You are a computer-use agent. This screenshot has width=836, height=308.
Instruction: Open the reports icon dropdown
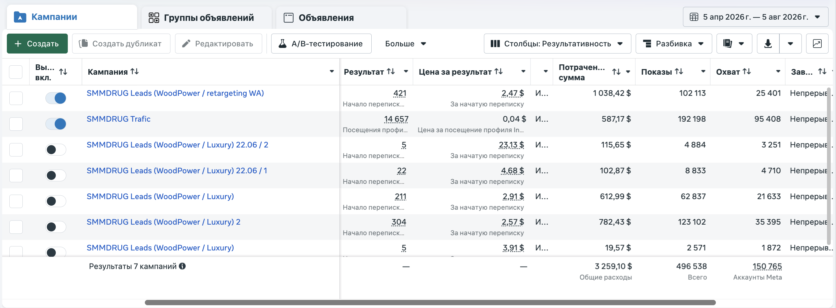(734, 44)
